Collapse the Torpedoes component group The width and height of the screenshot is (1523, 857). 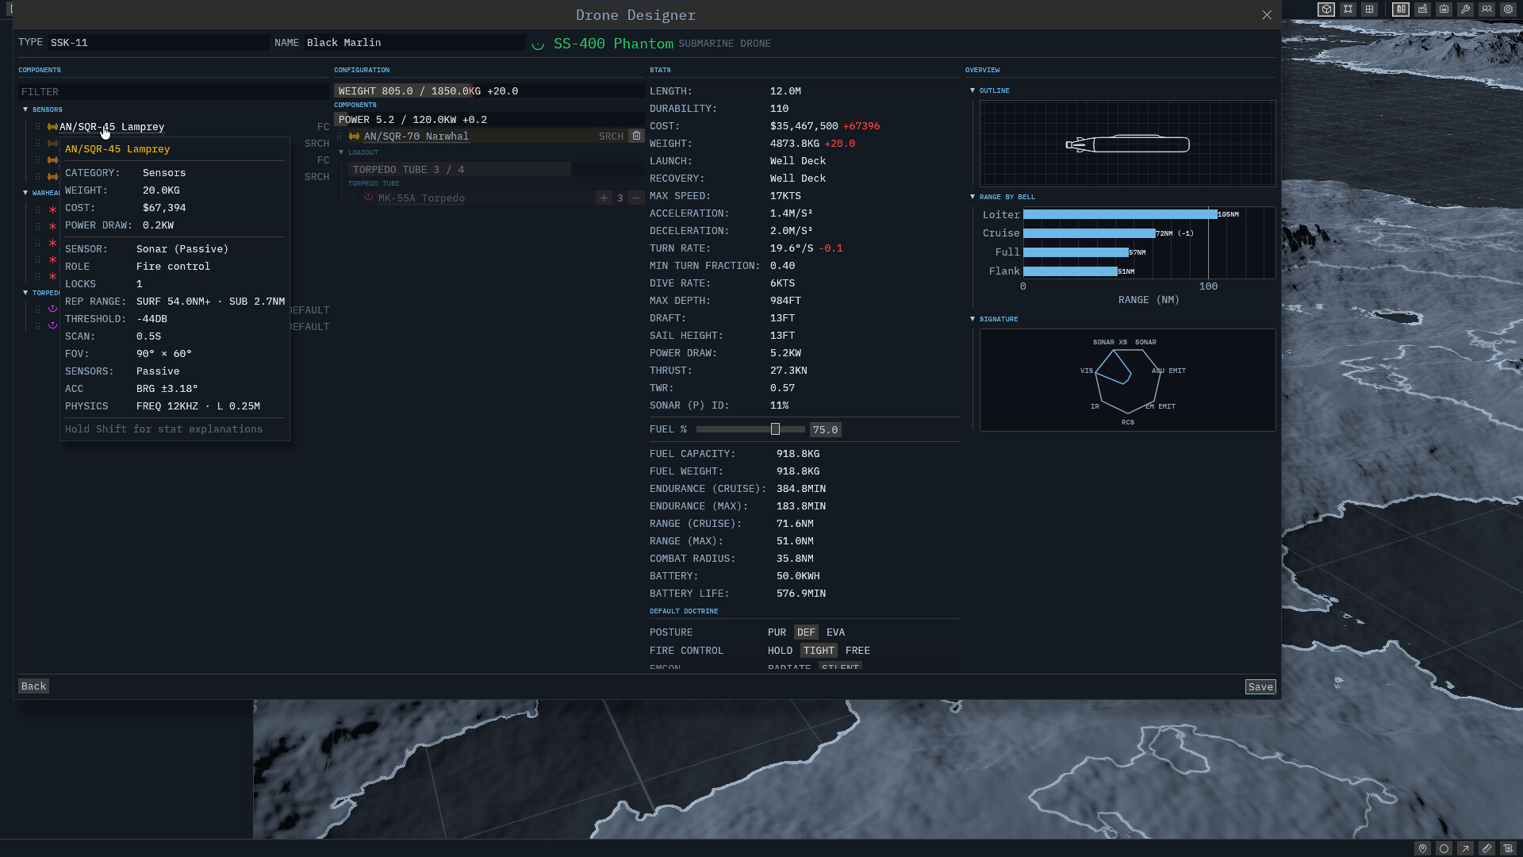[25, 293]
